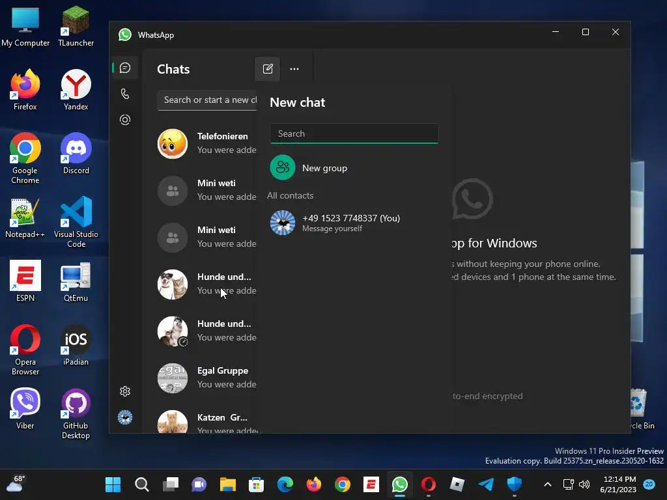Open Hunde und... chat with dog and cat
This screenshot has height=500, width=667.
click(205, 284)
